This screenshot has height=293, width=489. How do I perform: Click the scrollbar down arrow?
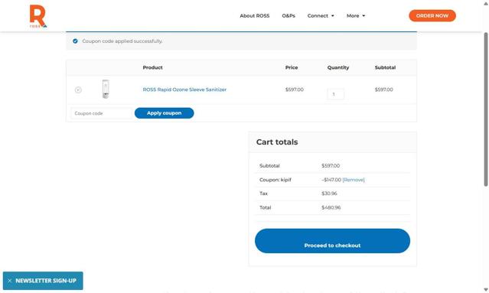(x=486, y=290)
